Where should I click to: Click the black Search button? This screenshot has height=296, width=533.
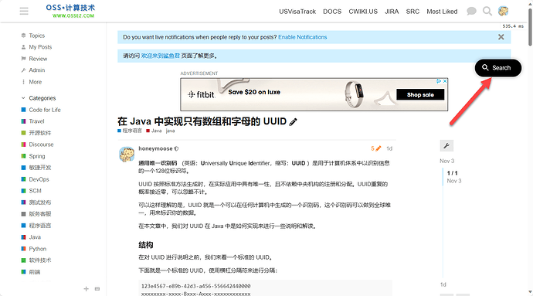click(498, 68)
